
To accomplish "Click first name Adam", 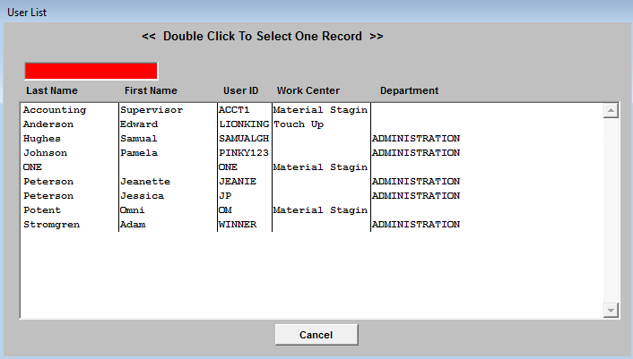I will (133, 225).
